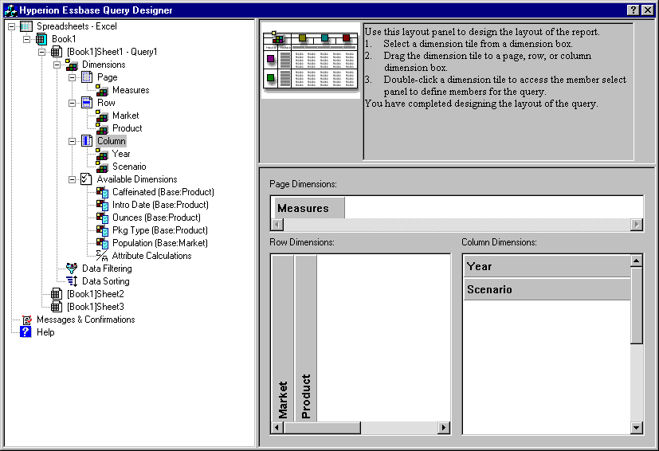Click the Scenario tile in Column Dimensions

pos(547,289)
